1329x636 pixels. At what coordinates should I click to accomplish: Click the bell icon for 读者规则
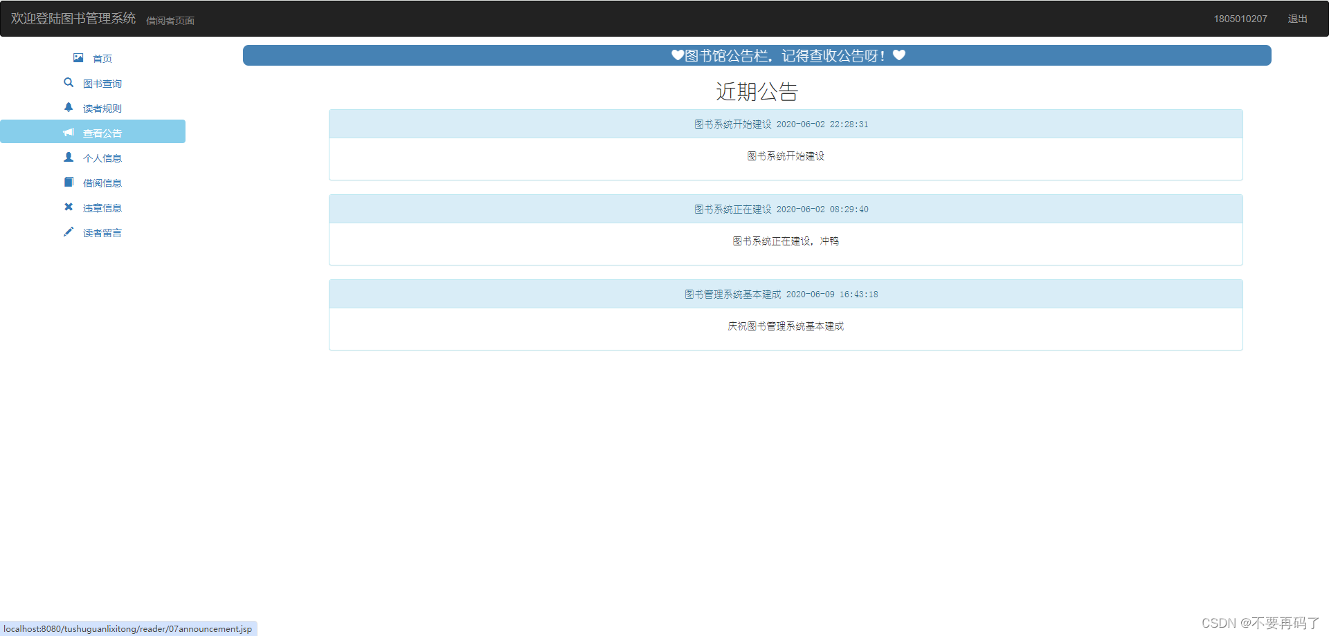pyautogui.click(x=69, y=107)
